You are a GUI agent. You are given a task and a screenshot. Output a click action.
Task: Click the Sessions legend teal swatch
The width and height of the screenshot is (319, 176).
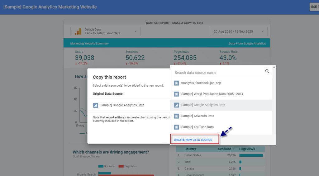[x=101, y=166]
